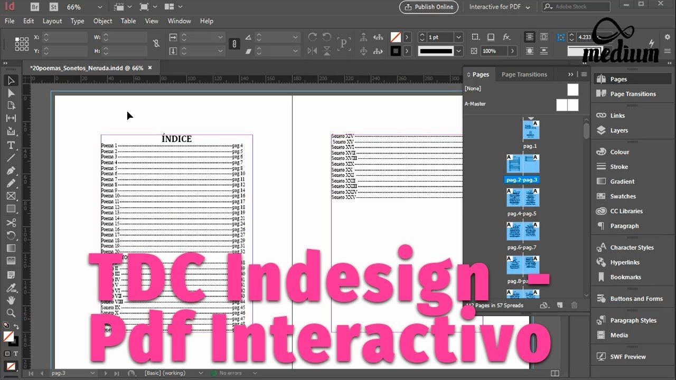Image resolution: width=676 pixels, height=380 pixels.
Task: Select the Zoom tool magnifier
Action: 11,313
